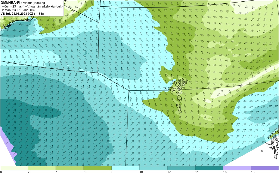Click the legend scale label '12'
This screenshot has height=174, width=279.
pyautogui.click(x=169, y=172)
